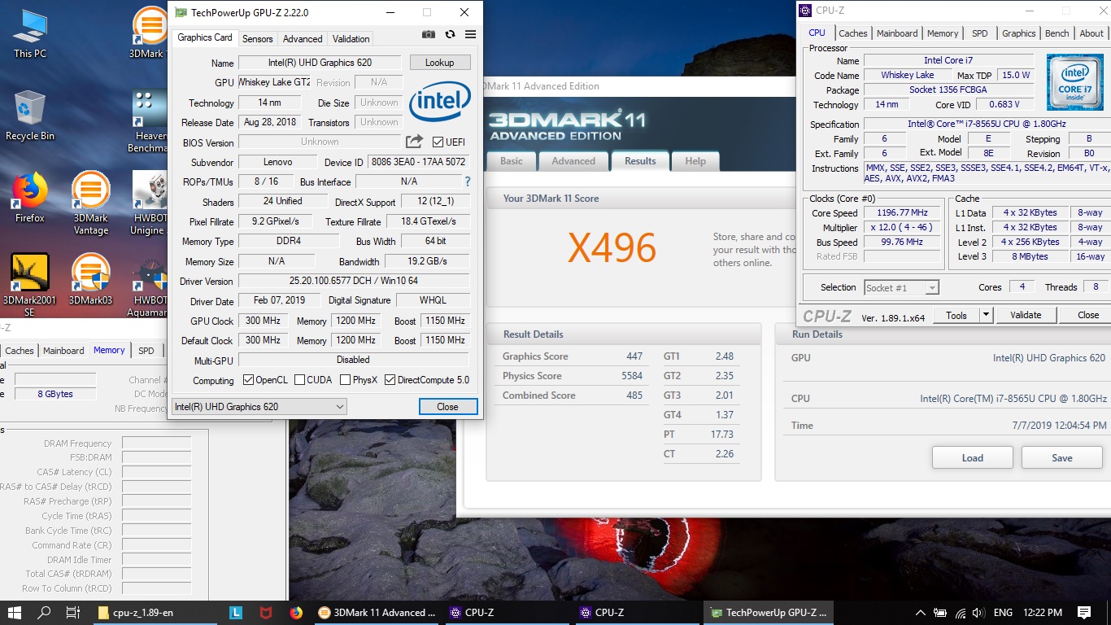The width and height of the screenshot is (1111, 625).
Task: Click the Core Speed 1196.77 MHz value
Action: (x=902, y=213)
